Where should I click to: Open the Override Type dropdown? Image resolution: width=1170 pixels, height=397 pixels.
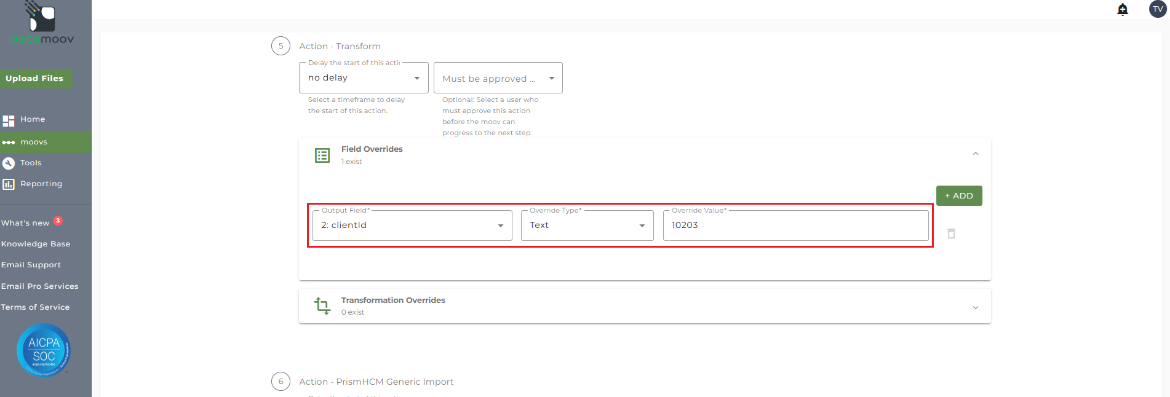[587, 226]
